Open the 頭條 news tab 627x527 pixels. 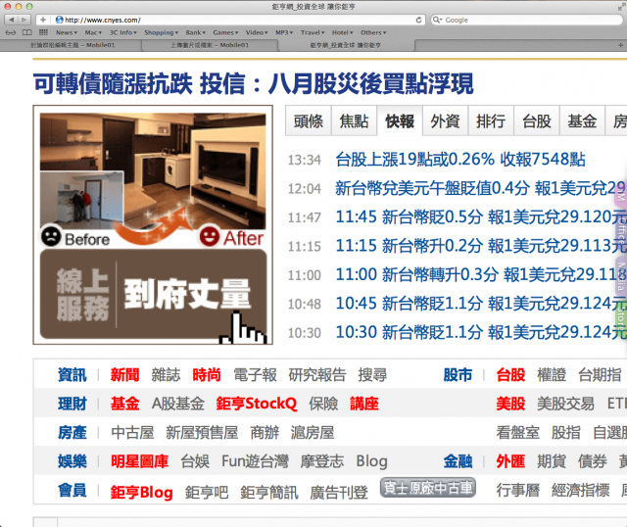pyautogui.click(x=309, y=120)
